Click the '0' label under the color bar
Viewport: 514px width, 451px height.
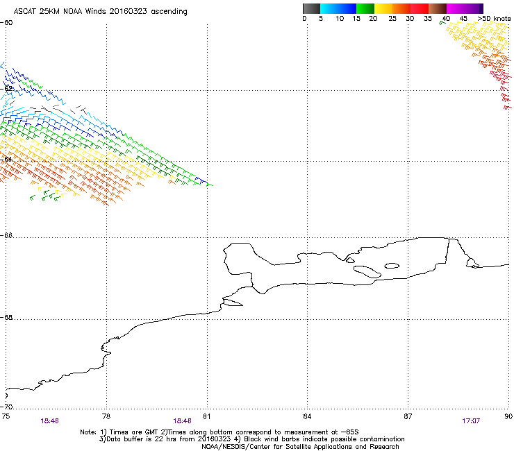pos(304,19)
